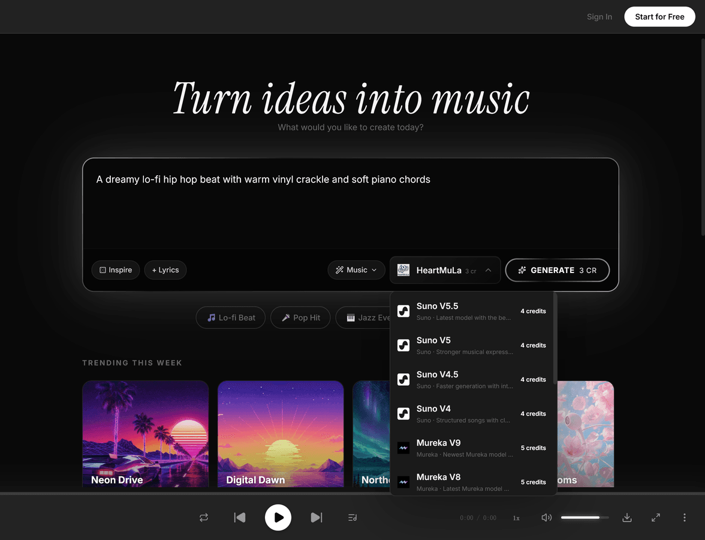The height and width of the screenshot is (540, 705).
Task: Select Mureka V9 model
Action: click(472, 448)
